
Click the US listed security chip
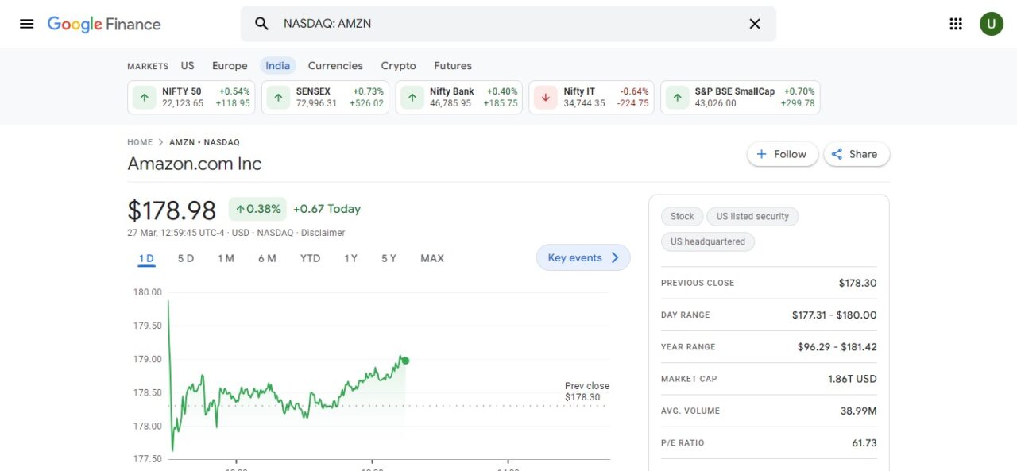[752, 216]
